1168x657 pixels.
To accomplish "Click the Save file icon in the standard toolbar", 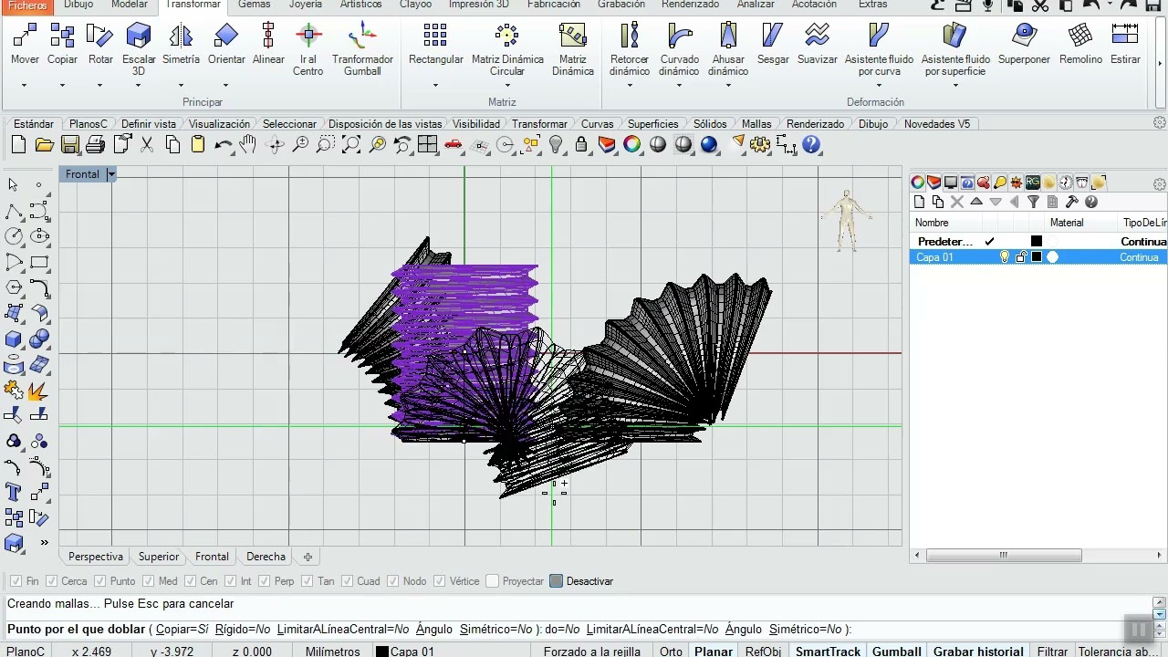I will click(x=69, y=144).
